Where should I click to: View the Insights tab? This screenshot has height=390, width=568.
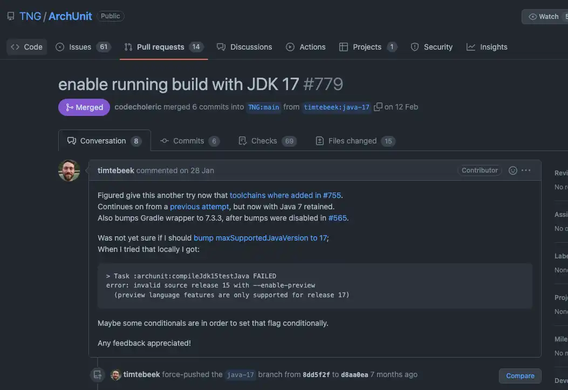tap(487, 47)
